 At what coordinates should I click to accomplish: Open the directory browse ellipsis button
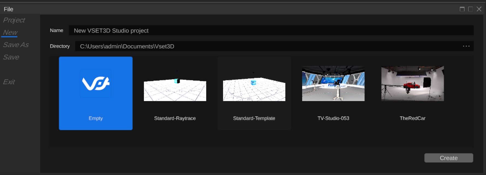click(466, 46)
